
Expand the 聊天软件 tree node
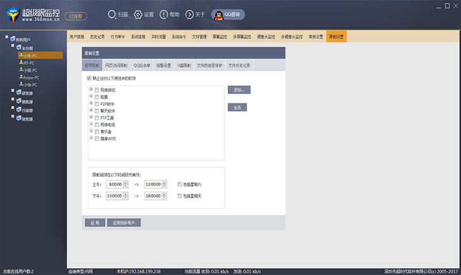[91, 111]
